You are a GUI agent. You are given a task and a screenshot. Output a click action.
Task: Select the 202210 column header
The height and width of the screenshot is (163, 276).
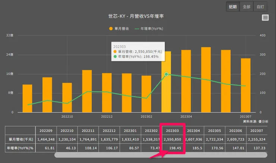pyautogui.click(x=67, y=131)
